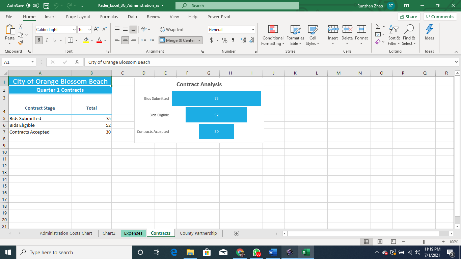Expand the formula bar
The width and height of the screenshot is (461, 259).
click(457, 62)
